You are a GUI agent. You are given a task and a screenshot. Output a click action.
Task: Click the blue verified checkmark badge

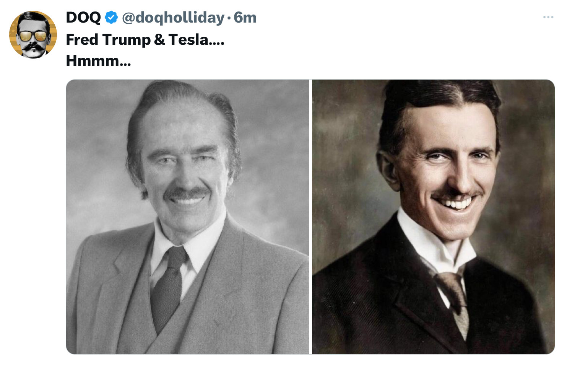point(111,18)
